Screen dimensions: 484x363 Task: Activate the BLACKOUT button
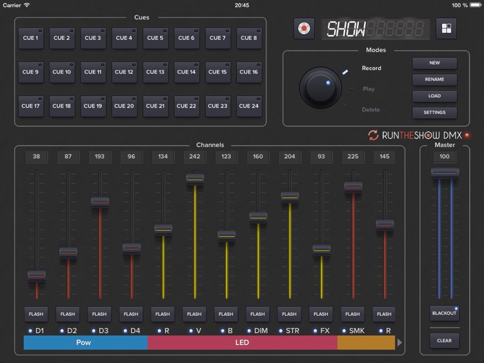(445, 313)
